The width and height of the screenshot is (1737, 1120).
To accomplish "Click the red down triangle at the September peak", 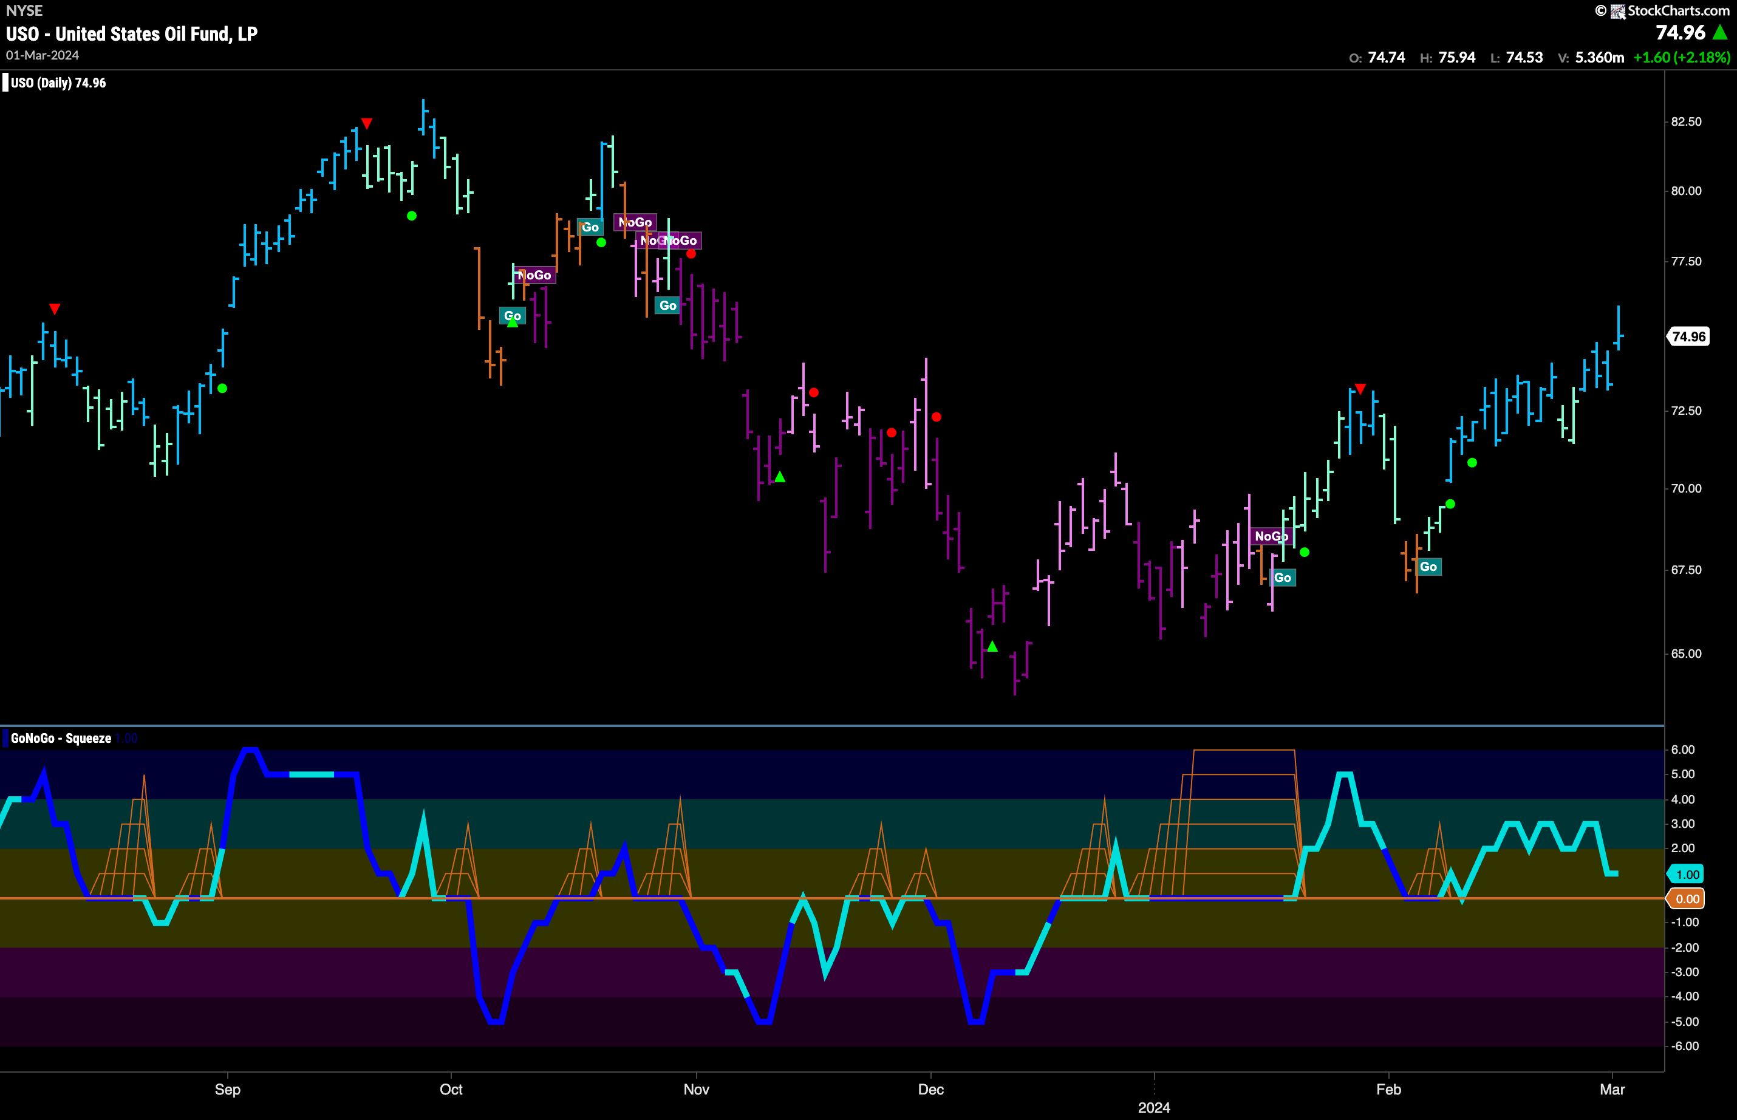I will click(x=366, y=124).
